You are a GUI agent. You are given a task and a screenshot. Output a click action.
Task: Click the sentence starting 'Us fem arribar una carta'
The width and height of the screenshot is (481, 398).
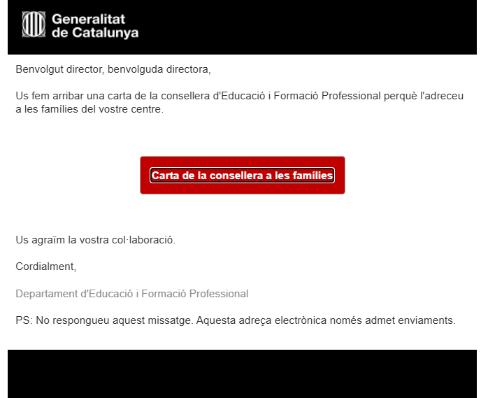pos(239,103)
